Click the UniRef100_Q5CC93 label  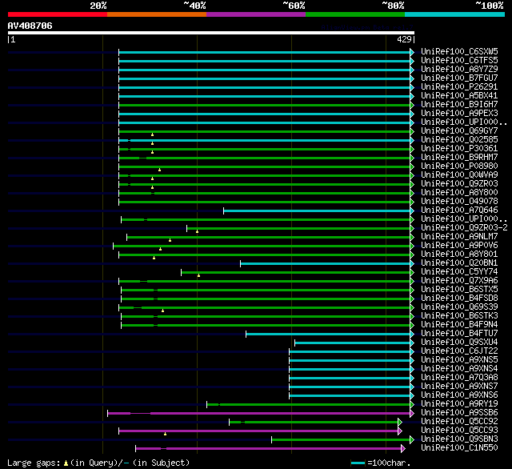(x=459, y=431)
